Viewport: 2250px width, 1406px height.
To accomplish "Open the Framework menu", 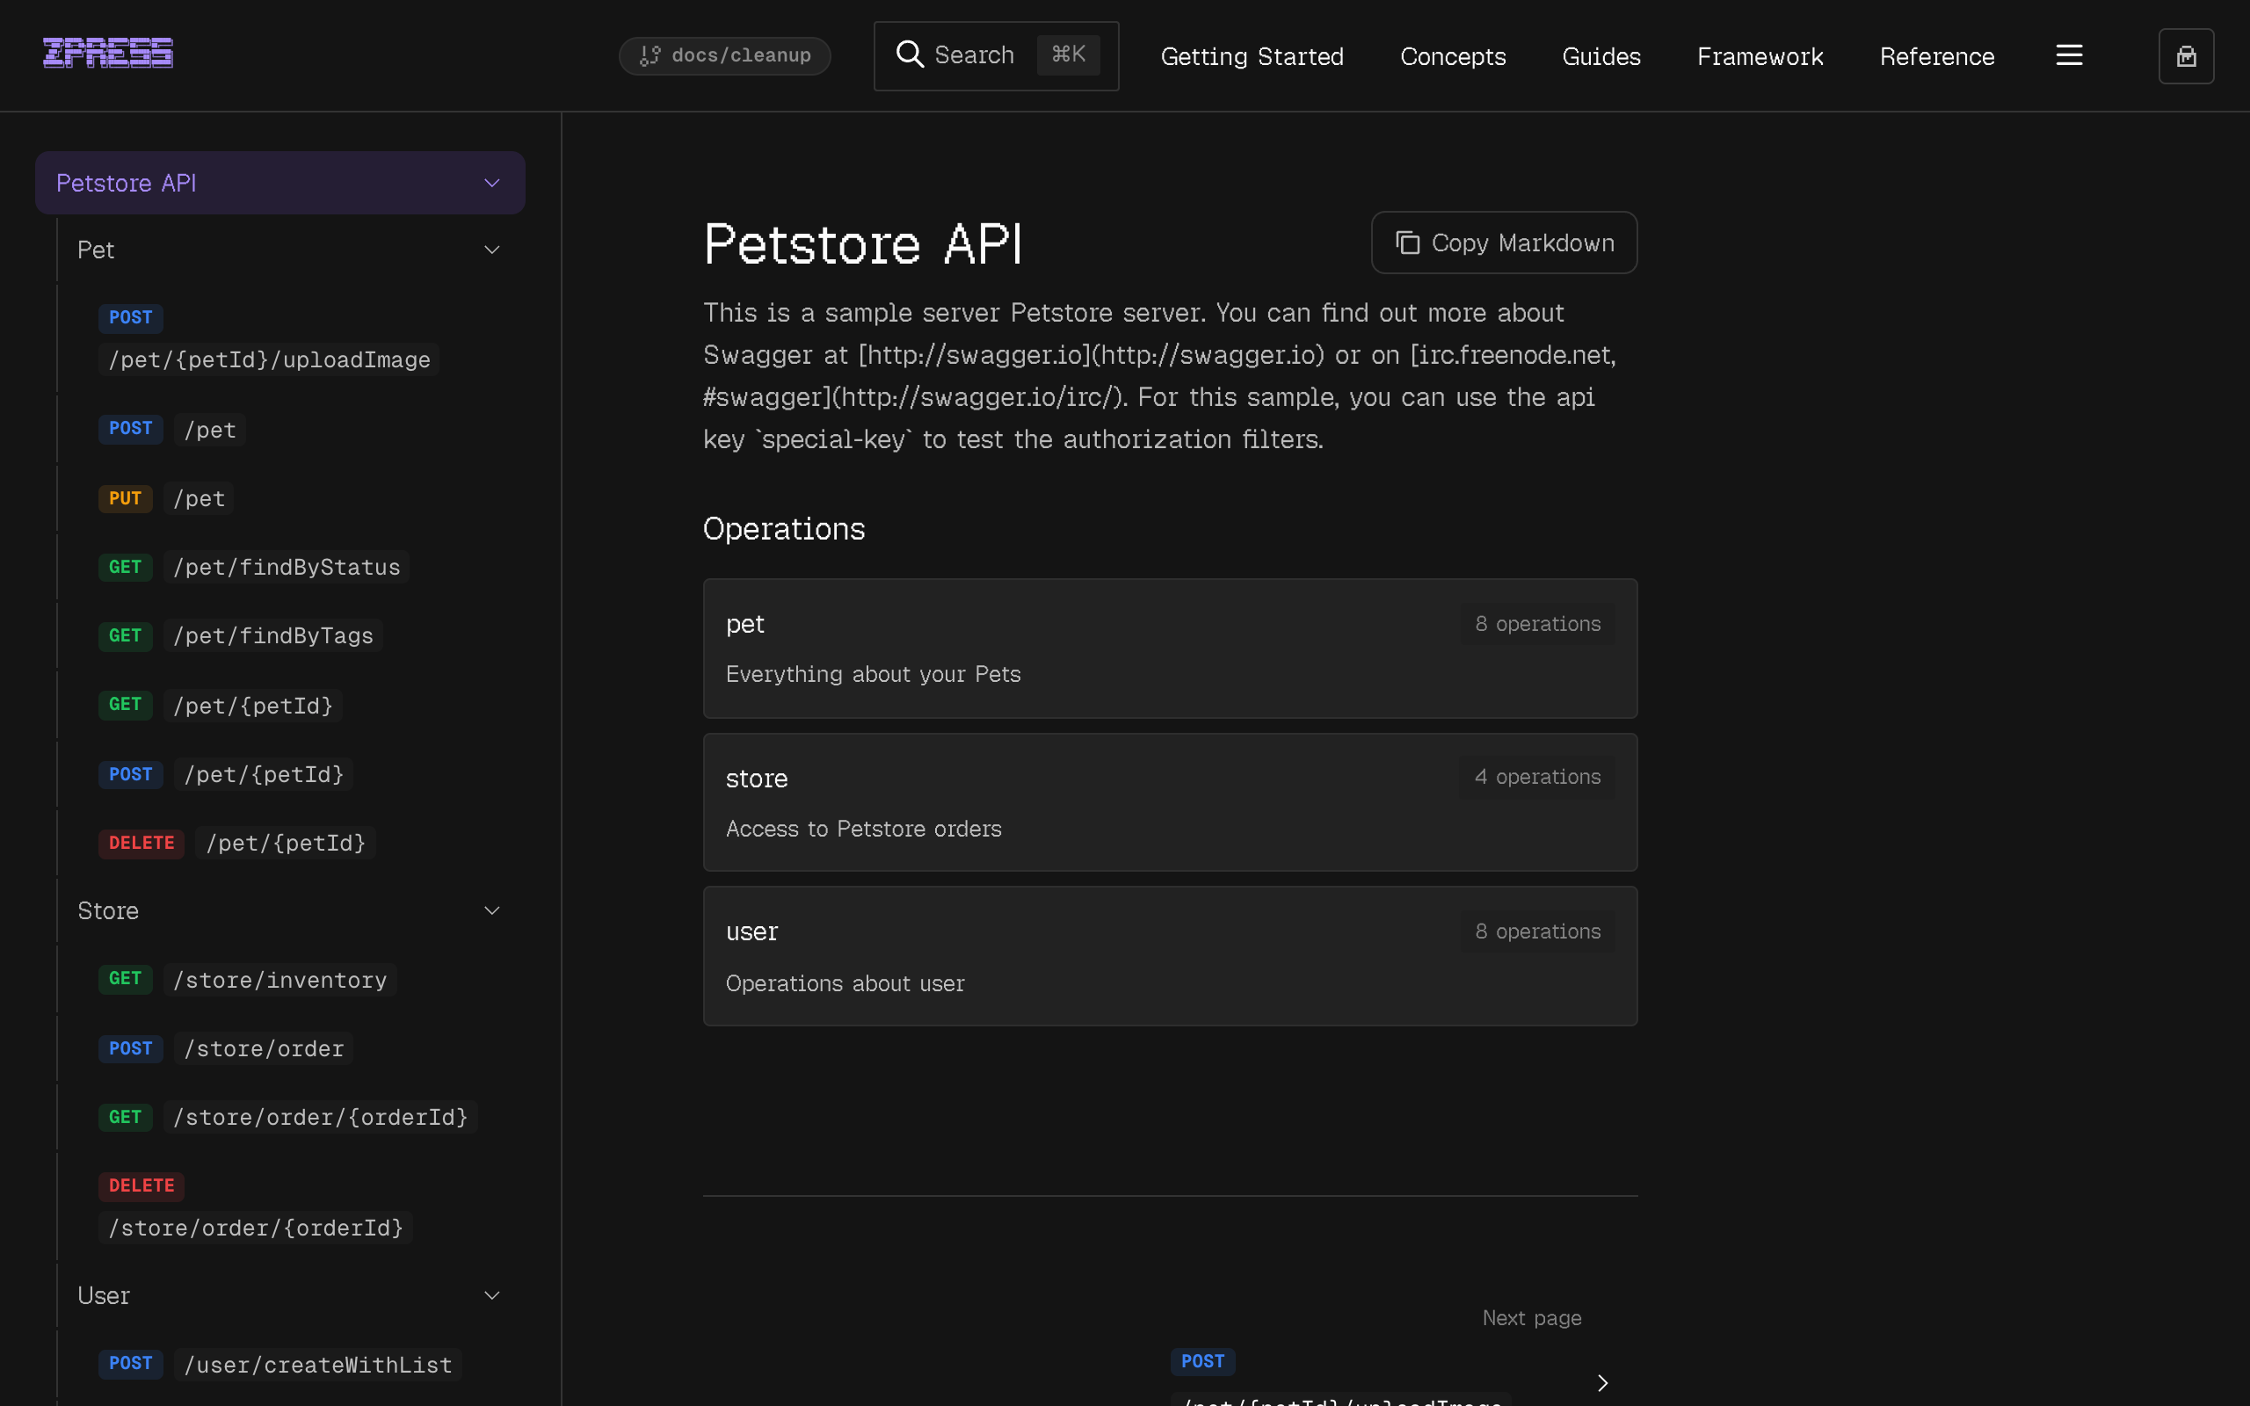I will pyautogui.click(x=1760, y=57).
